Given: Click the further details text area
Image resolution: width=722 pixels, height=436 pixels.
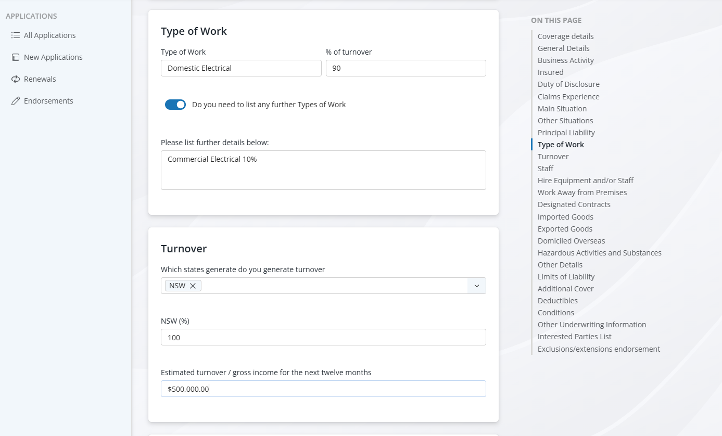Looking at the screenshot, I should click(x=323, y=170).
